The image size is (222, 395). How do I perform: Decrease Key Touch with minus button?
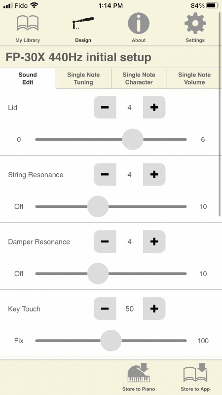[x=105, y=309]
